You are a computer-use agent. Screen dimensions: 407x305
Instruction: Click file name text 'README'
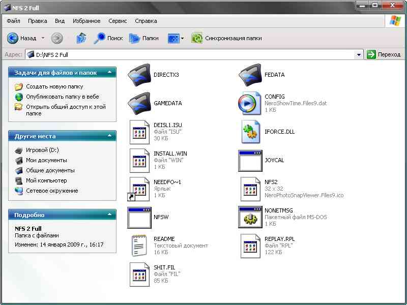tap(164, 239)
